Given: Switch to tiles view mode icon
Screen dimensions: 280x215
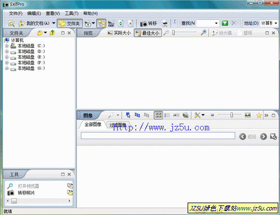Looking at the screenshot, I should coord(176,115).
